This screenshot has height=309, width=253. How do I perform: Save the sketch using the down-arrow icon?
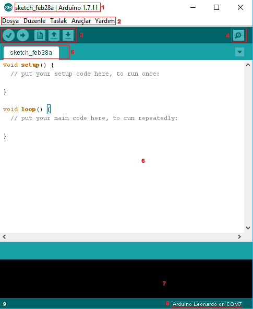68,35
